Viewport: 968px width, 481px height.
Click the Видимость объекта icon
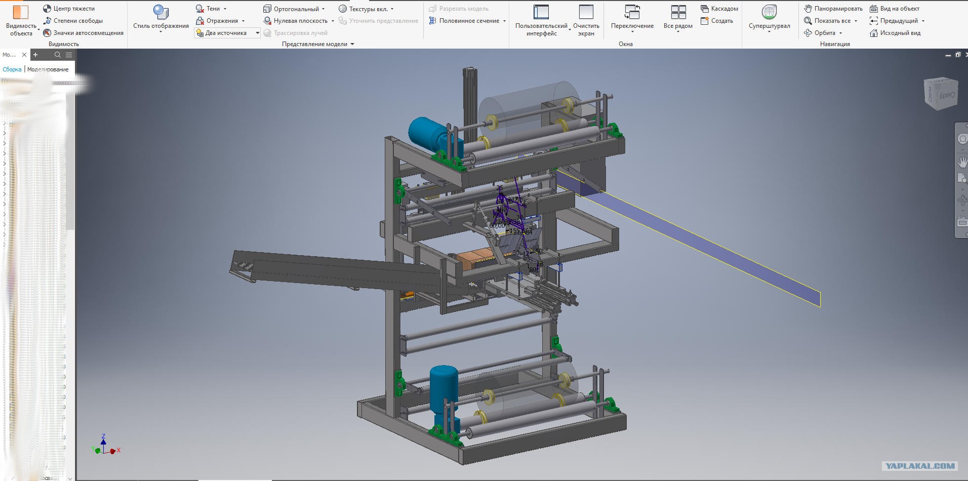tap(21, 12)
